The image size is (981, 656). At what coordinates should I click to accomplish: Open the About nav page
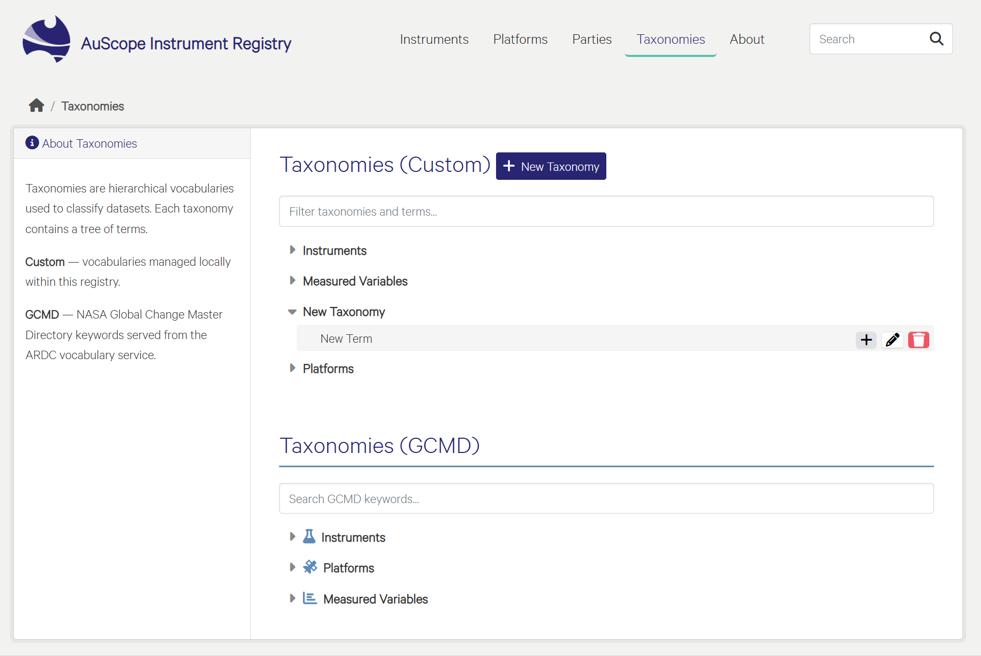747,39
